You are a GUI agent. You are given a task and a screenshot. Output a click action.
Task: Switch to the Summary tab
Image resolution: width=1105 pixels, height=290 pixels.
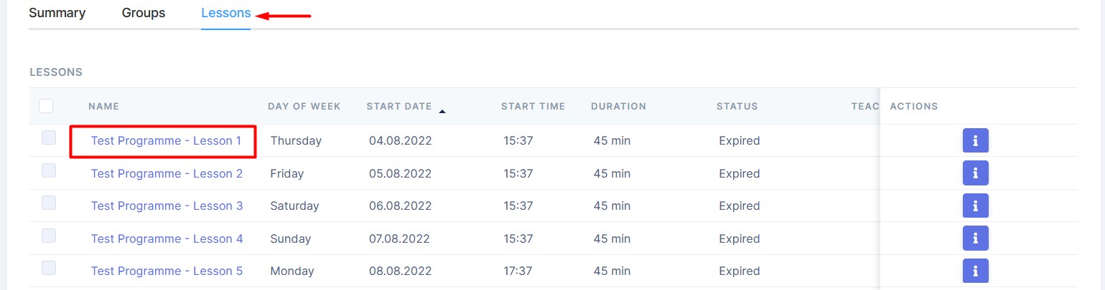click(57, 14)
